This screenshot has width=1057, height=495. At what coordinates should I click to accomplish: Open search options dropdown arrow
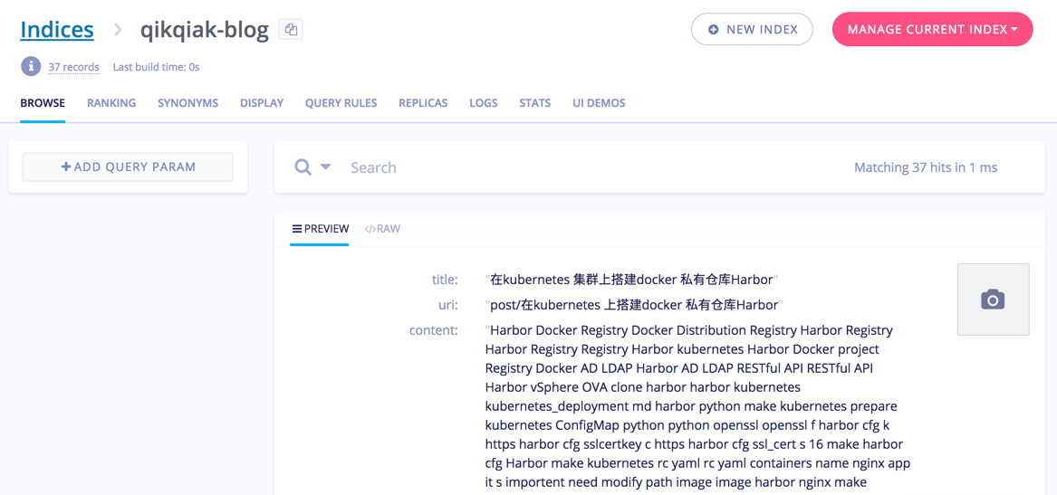click(x=326, y=167)
